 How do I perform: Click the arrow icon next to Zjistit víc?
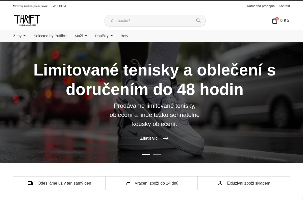point(166,138)
